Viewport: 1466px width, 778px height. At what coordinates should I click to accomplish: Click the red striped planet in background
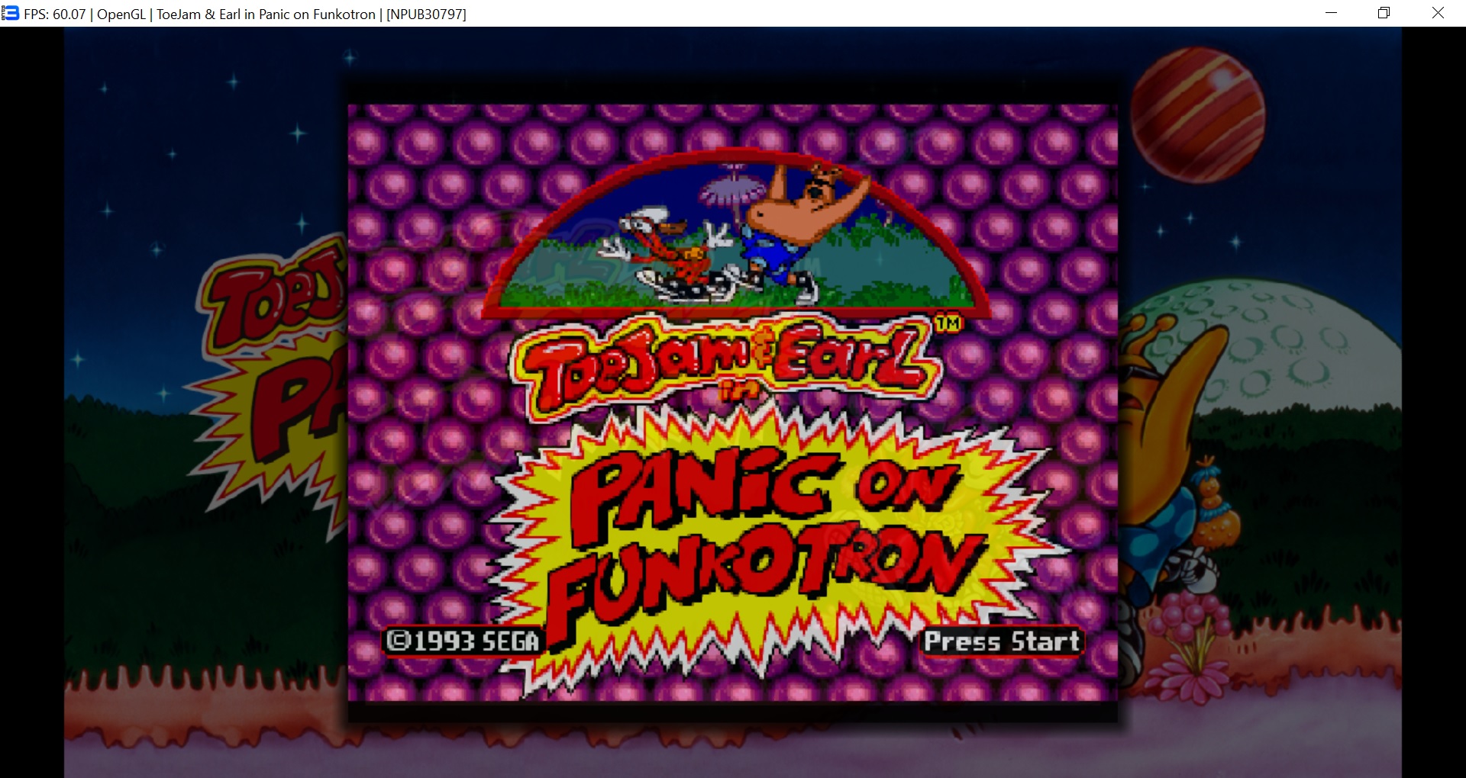[x=1197, y=114]
